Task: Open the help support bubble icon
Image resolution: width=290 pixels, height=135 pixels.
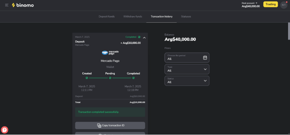Action: tap(4, 130)
